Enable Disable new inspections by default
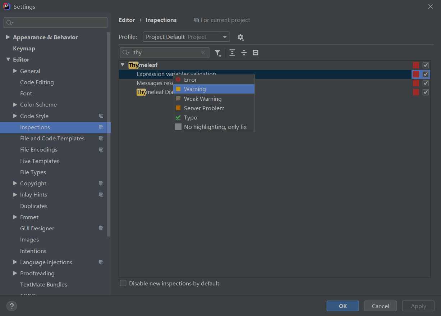This screenshot has width=441, height=316. click(x=123, y=283)
